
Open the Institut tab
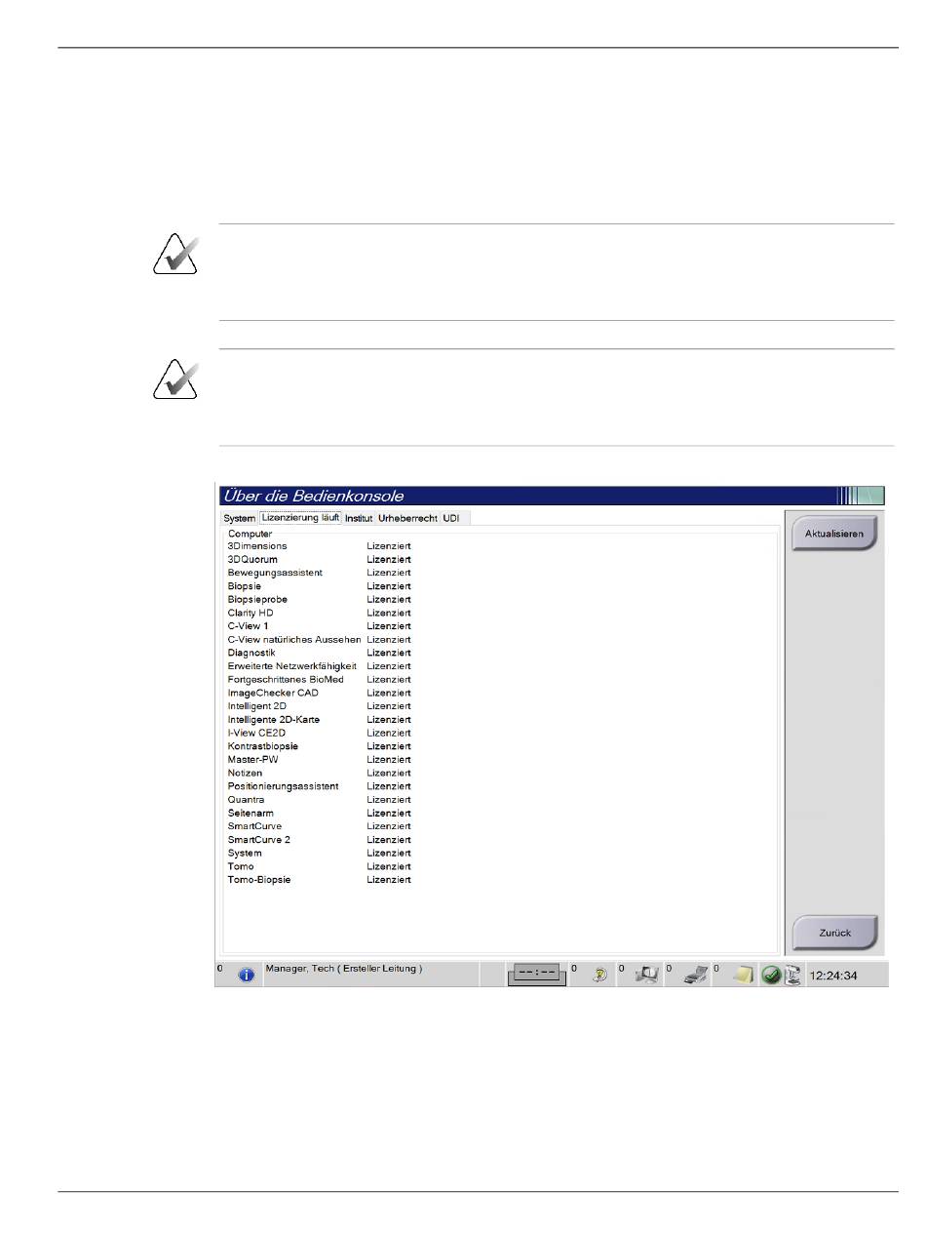click(x=359, y=518)
